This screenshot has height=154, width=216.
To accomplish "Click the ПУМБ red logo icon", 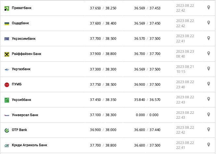I will pyautogui.click(x=6, y=84).
